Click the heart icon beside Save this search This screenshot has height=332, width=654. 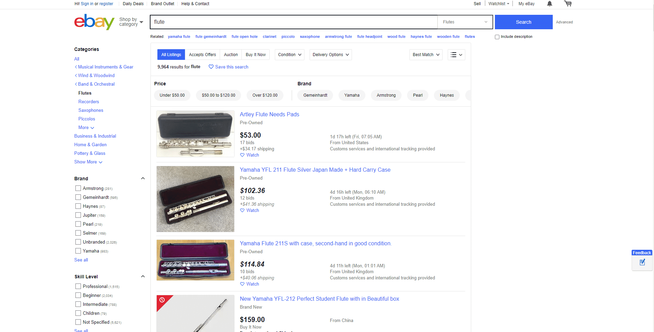tap(211, 67)
